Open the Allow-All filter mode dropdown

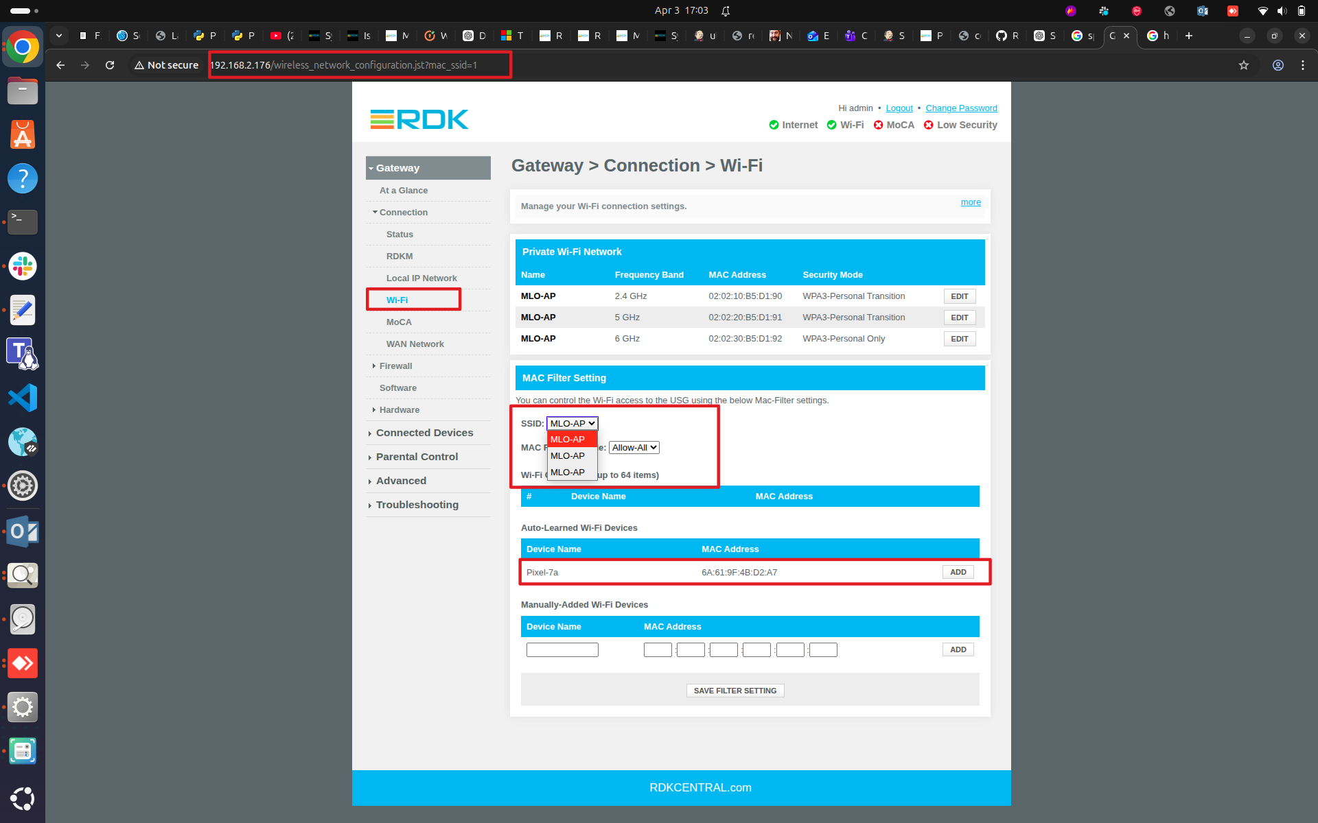(634, 447)
